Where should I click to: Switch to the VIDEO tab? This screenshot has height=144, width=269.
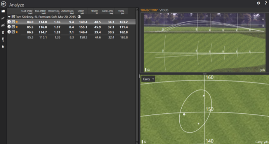click(164, 10)
